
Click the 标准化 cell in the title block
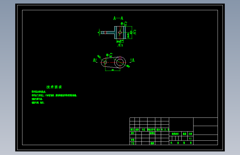click(152, 133)
